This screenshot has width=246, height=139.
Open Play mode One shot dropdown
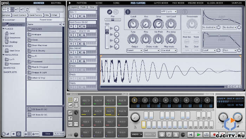[x=169, y=50]
